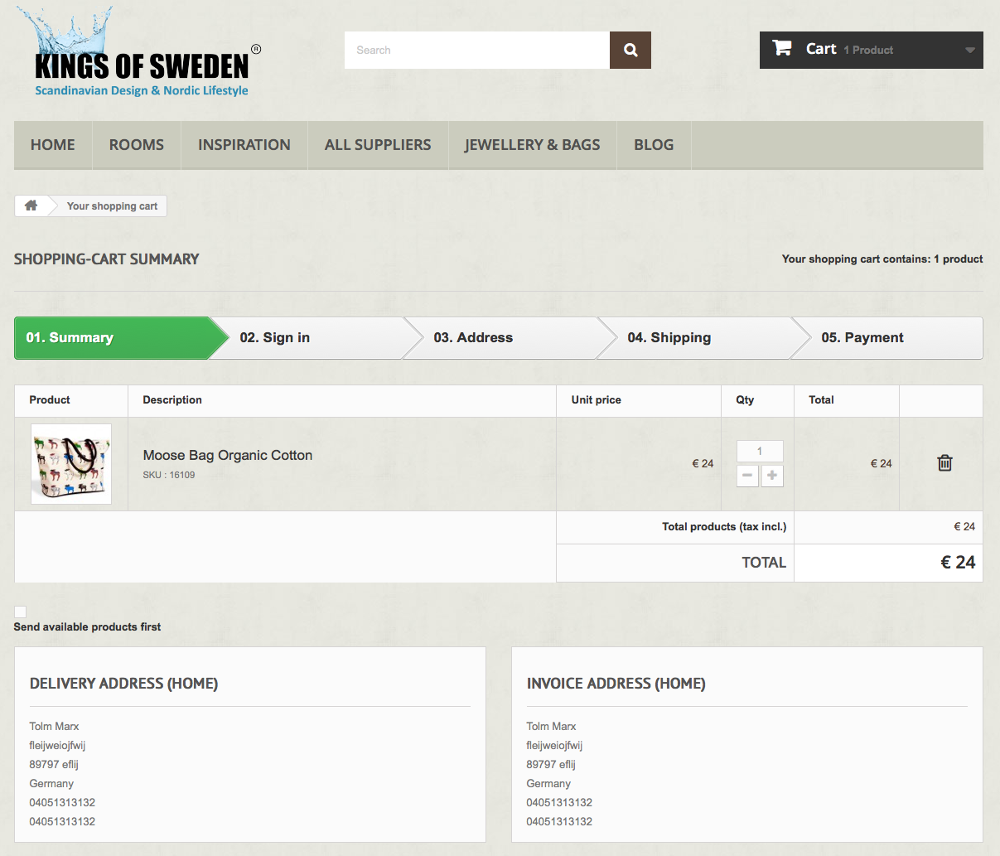The width and height of the screenshot is (1000, 856).
Task: Click Germany in invoice address
Action: tap(548, 783)
